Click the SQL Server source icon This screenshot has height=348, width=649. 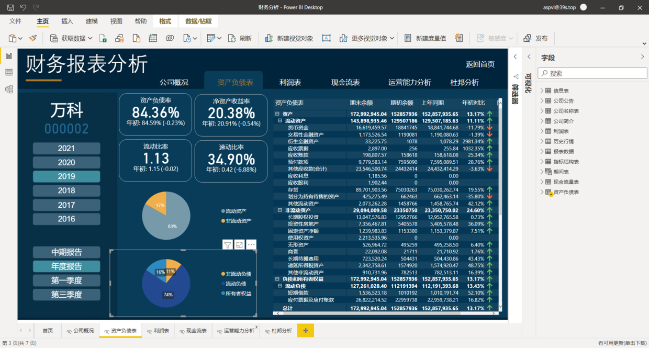(x=136, y=38)
